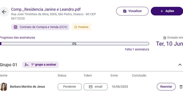Image resolution: width=183 pixels, height=99 pixels.
Task: Click the Pendente status pill for Barbara
Action: click(x=70, y=87)
